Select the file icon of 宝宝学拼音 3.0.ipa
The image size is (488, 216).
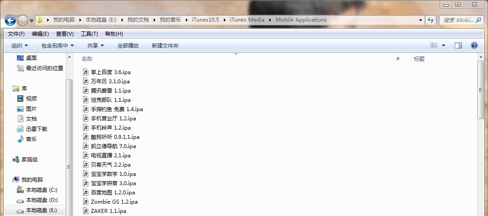pyautogui.click(x=86, y=183)
